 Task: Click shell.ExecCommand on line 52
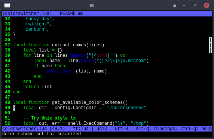(90, 123)
